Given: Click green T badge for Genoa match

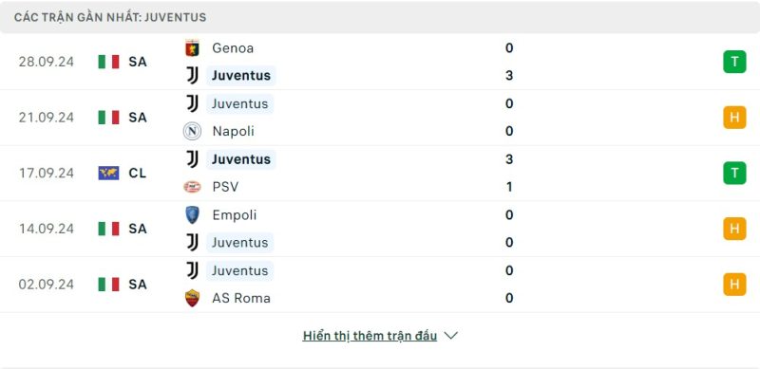Looking at the screenshot, I should pyautogui.click(x=734, y=62).
